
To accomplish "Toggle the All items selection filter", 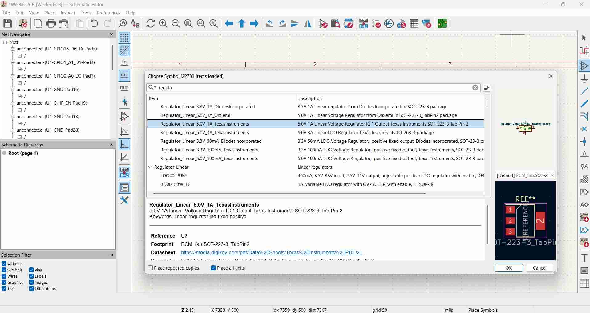I will click(4, 264).
